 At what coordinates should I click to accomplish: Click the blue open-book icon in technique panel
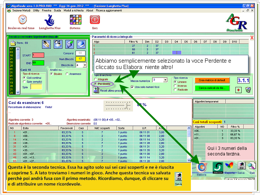pyautogui.click(x=81, y=44)
